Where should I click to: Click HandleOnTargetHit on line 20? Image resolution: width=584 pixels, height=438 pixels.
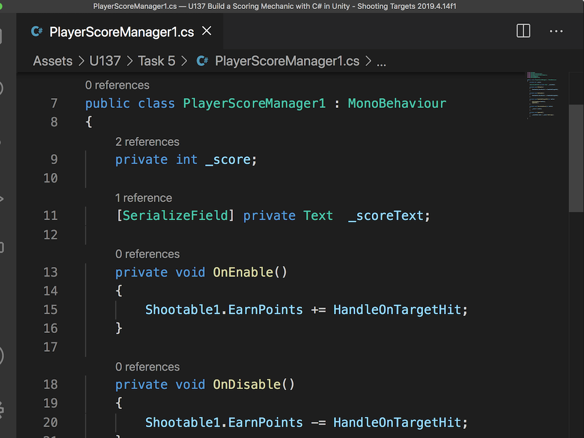[397, 423]
